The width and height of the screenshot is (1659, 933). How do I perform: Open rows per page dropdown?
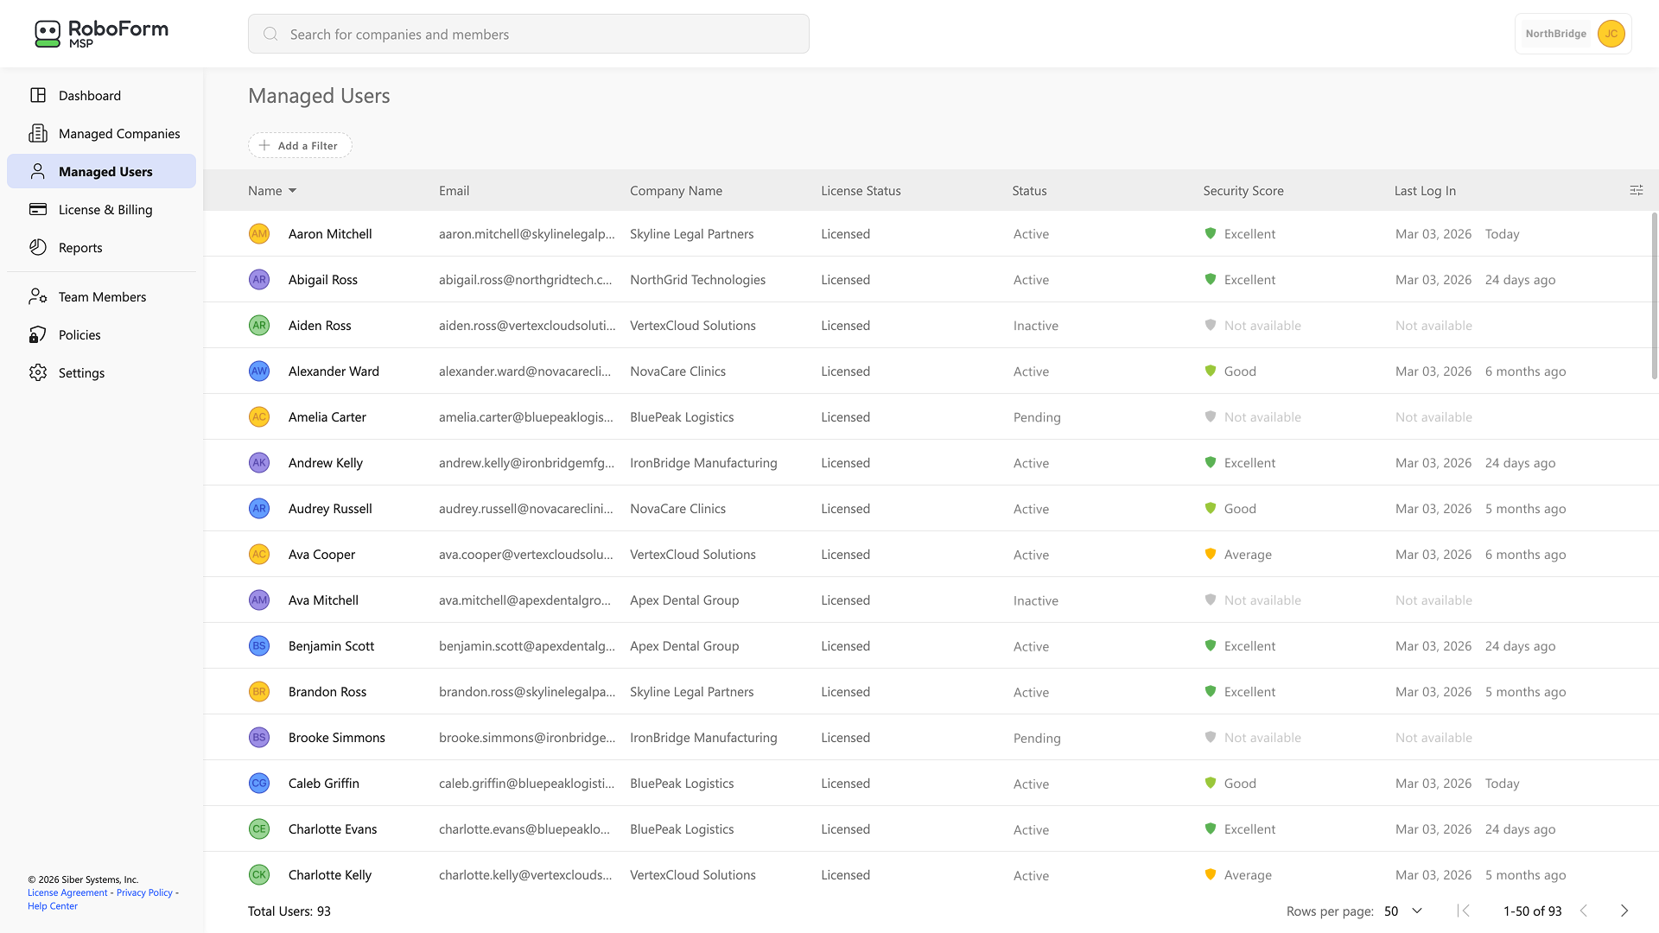tap(1403, 911)
